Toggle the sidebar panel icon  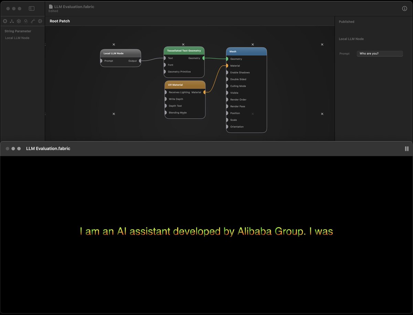(x=32, y=9)
